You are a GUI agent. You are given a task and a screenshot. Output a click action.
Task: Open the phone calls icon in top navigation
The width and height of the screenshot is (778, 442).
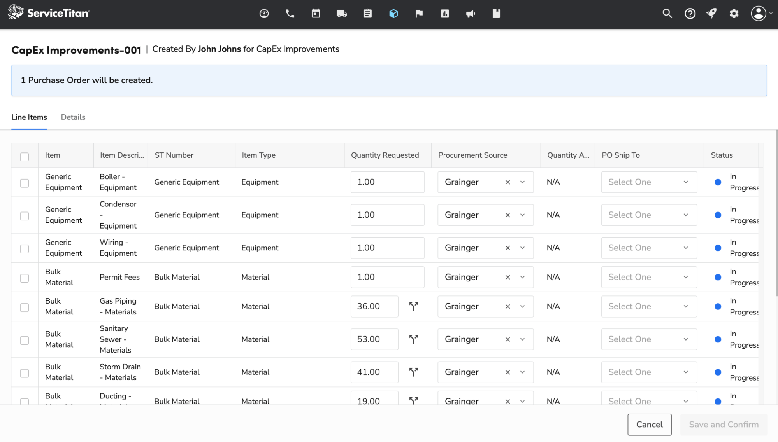click(290, 14)
